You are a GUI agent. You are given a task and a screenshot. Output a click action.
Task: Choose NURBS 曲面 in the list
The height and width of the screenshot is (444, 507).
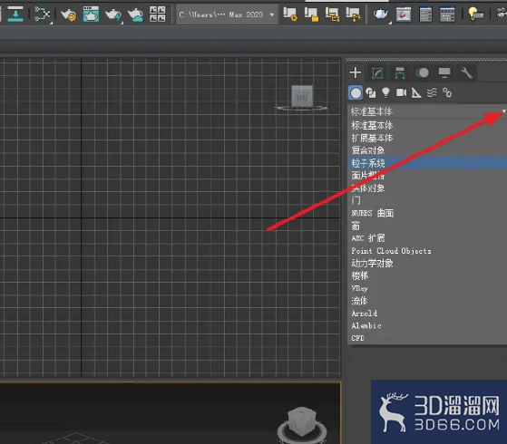(427, 213)
